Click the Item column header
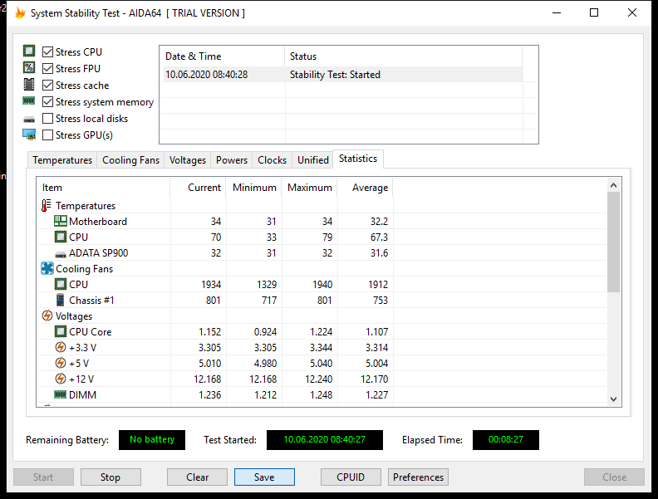This screenshot has width=658, height=499. (x=103, y=188)
